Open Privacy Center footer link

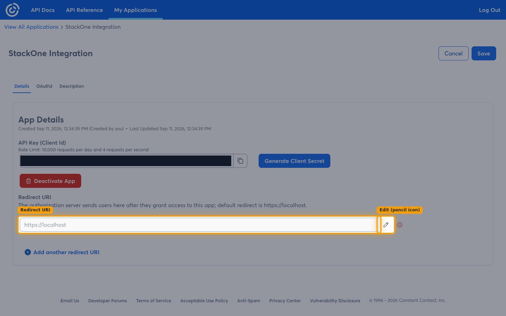285,301
